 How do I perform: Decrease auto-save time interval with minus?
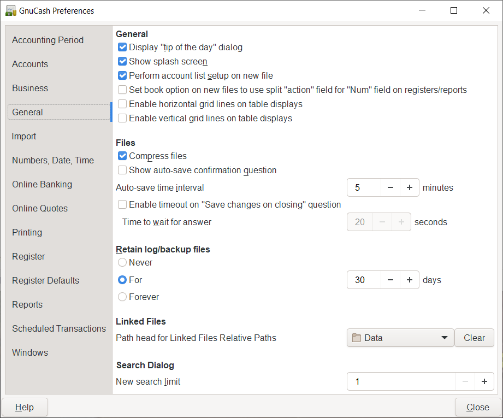click(x=390, y=187)
